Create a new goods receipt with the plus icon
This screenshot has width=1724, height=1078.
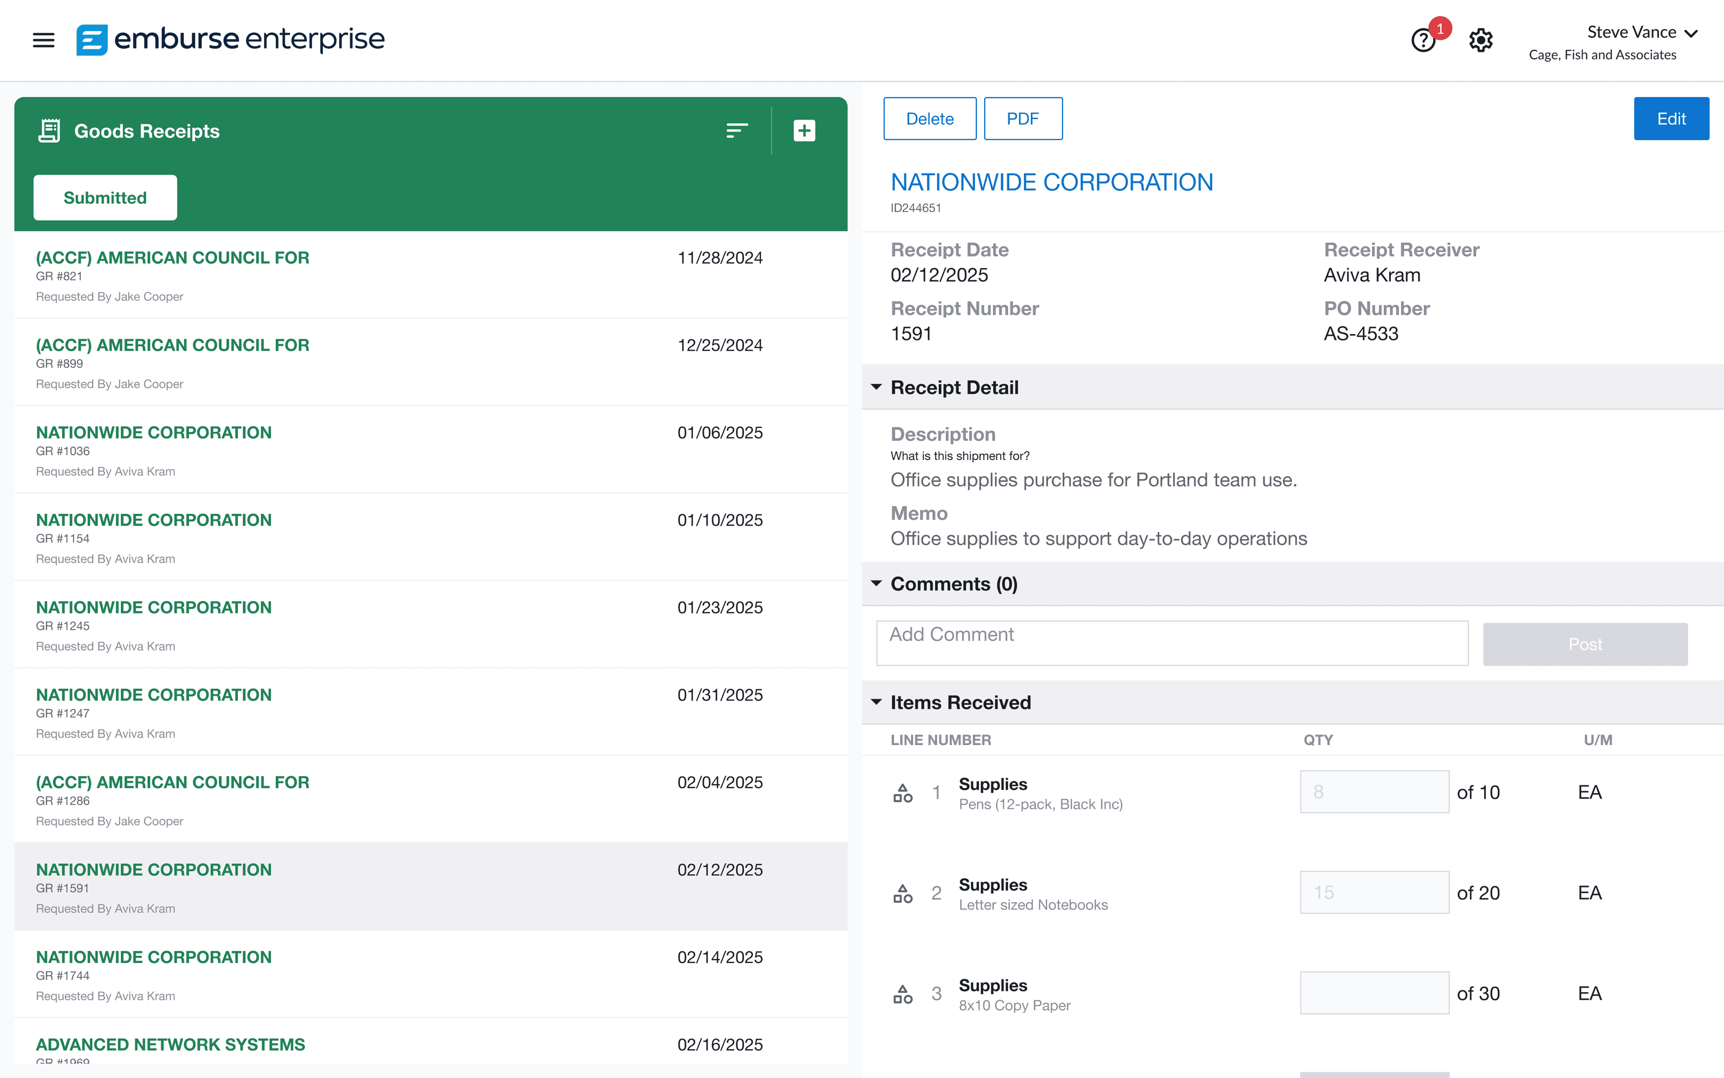tap(804, 130)
